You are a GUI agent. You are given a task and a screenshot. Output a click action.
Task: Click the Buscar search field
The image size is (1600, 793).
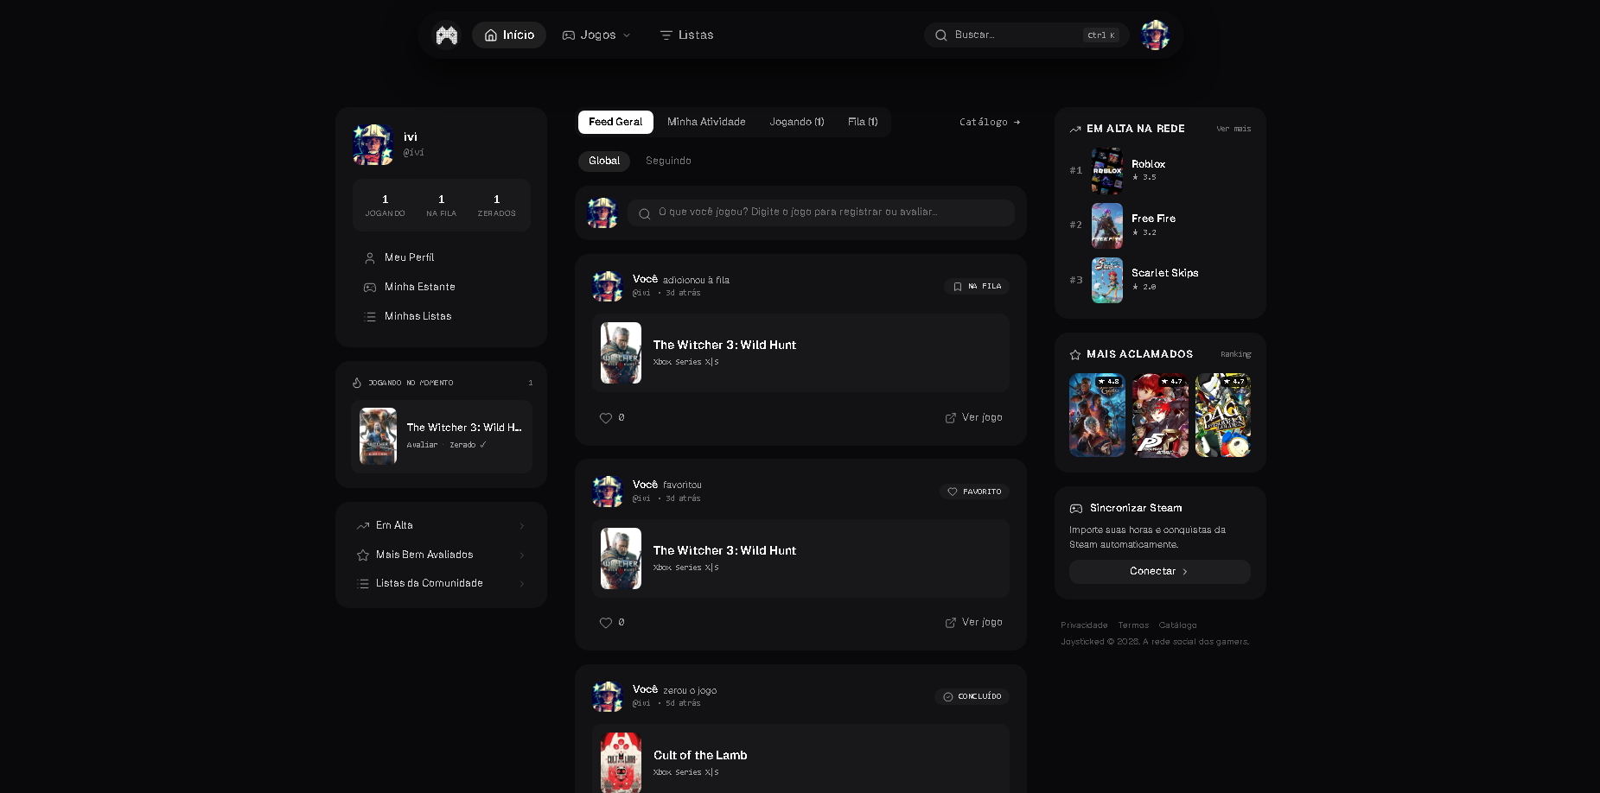coord(1026,35)
